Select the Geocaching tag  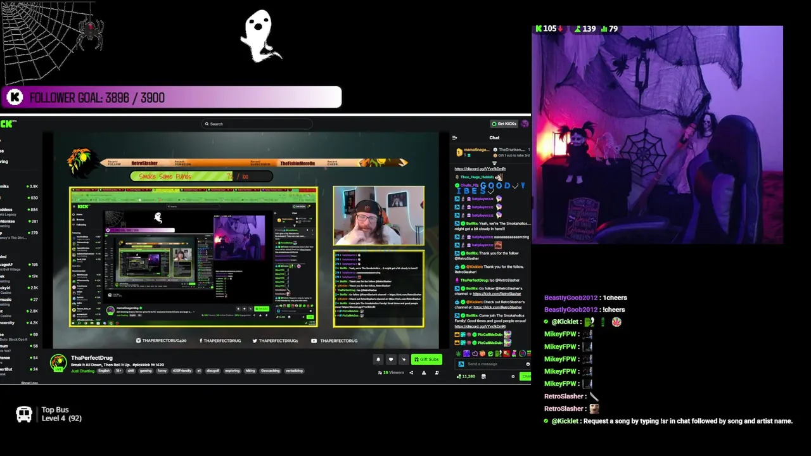point(270,371)
